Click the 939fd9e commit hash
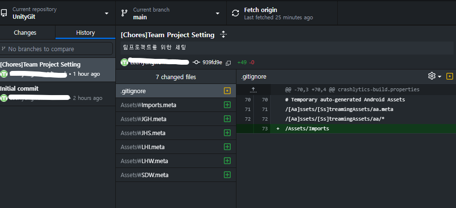Viewport: 456px width, 208px height. point(212,62)
